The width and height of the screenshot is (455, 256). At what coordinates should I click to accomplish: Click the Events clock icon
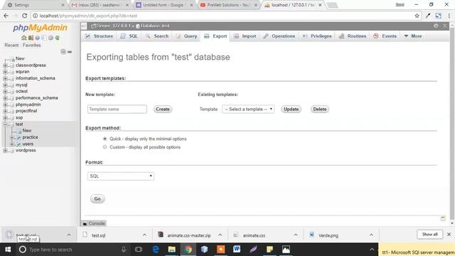pos(376,36)
